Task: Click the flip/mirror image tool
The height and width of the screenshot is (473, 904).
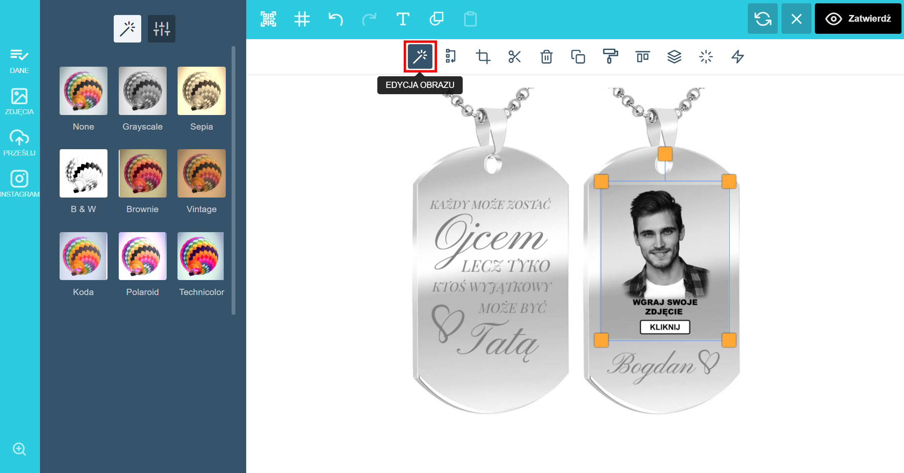Action: 451,56
